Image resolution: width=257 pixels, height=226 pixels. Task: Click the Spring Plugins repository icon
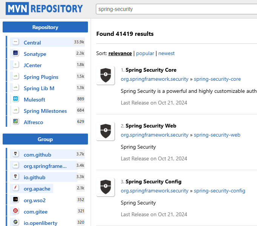(15, 76)
